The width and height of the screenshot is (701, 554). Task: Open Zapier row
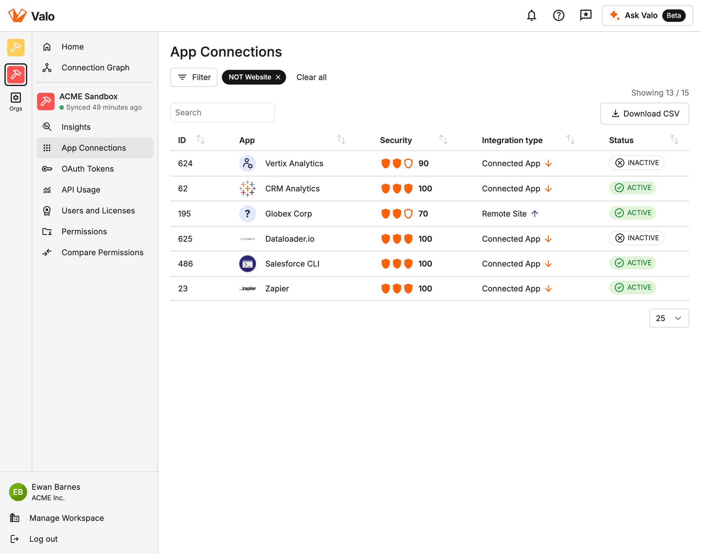point(430,288)
